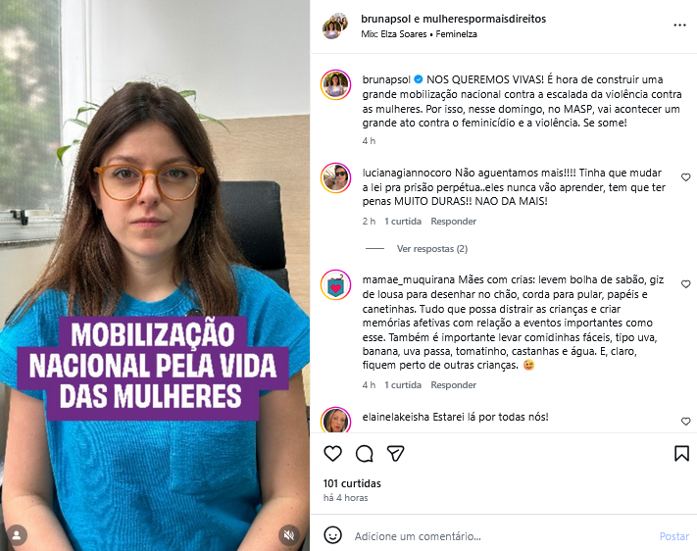Reply to lucianagiannocoro's comment
This screenshot has width=697, height=551.
coord(454,221)
